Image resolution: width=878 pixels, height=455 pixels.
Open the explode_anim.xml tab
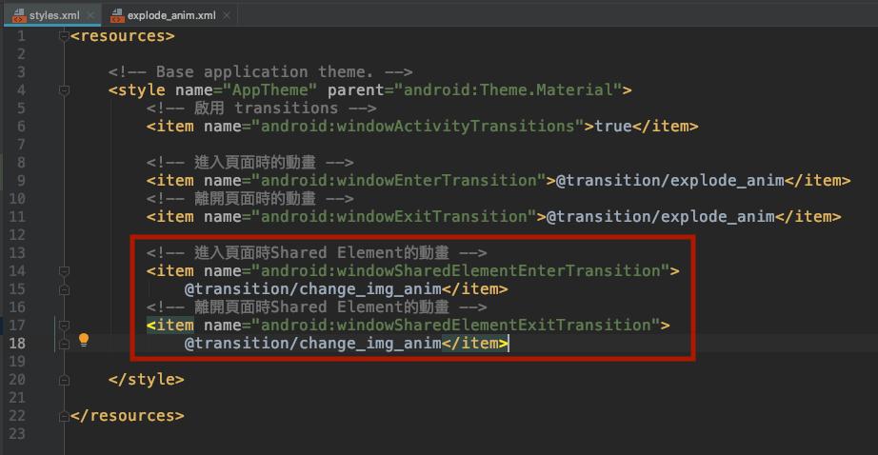pos(170,15)
